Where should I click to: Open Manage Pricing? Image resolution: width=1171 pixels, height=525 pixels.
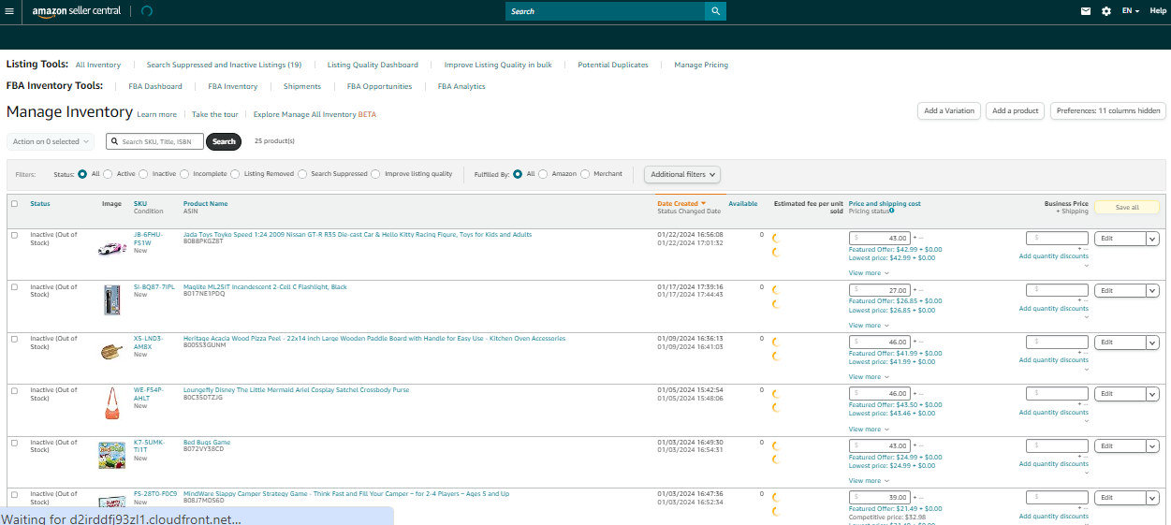coord(701,65)
